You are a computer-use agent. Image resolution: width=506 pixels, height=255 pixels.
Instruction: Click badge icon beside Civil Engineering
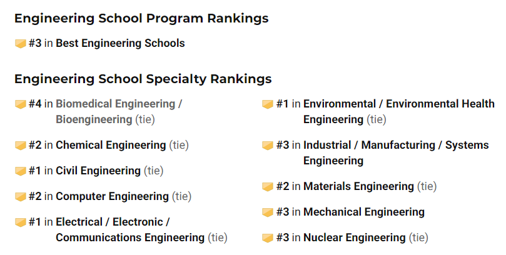point(20,171)
